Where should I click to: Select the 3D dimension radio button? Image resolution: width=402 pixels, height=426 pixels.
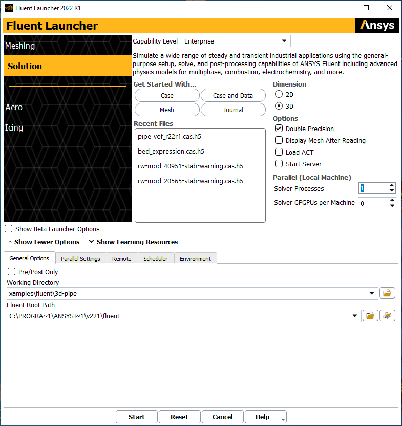coord(279,106)
